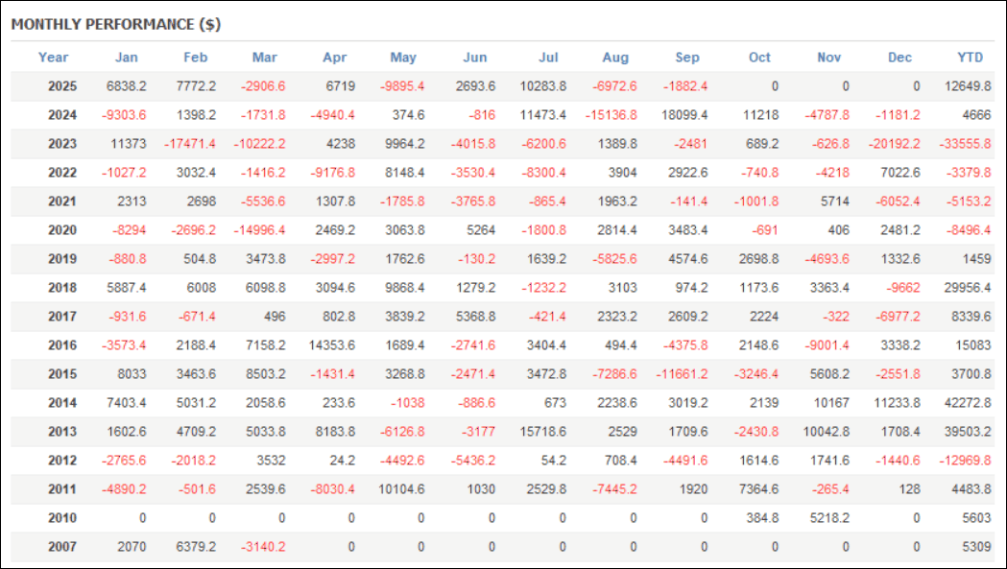The height and width of the screenshot is (569, 1007).
Task: Click 2025 YTD value 12649.8
Action: point(967,86)
